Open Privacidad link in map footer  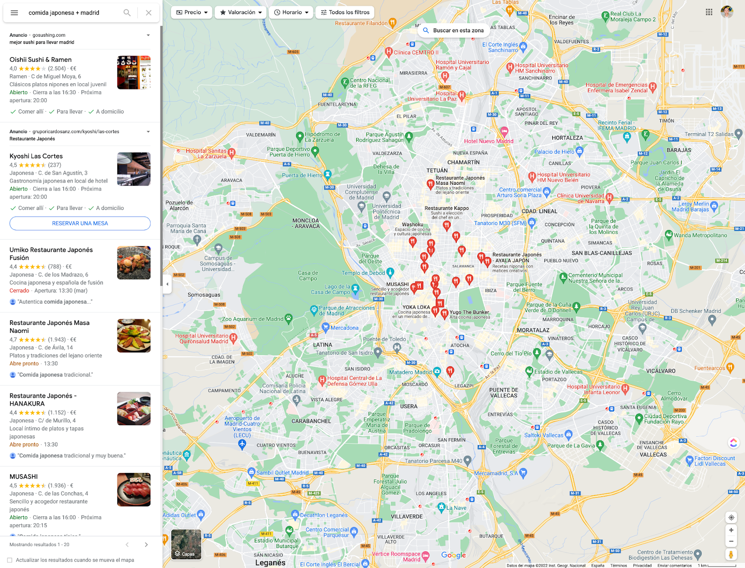[x=642, y=565]
